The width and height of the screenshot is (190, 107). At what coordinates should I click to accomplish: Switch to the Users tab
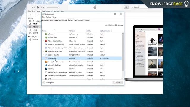coord(75,20)
